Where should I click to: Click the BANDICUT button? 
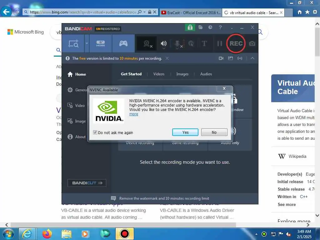[x=87, y=183]
